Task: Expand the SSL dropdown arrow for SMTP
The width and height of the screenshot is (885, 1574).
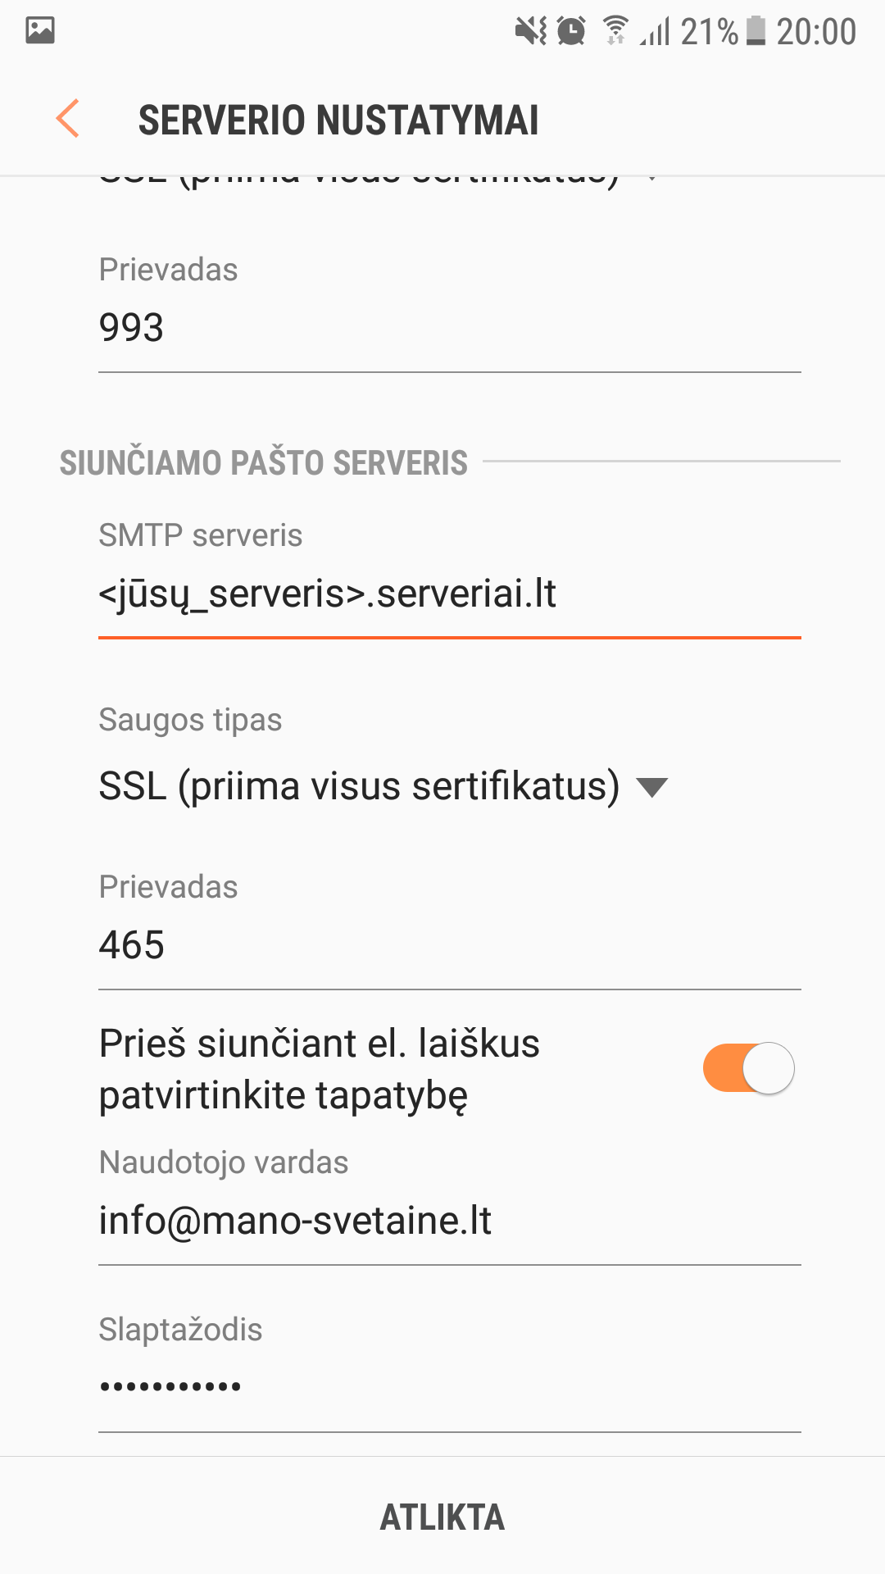Action: pyautogui.click(x=652, y=788)
